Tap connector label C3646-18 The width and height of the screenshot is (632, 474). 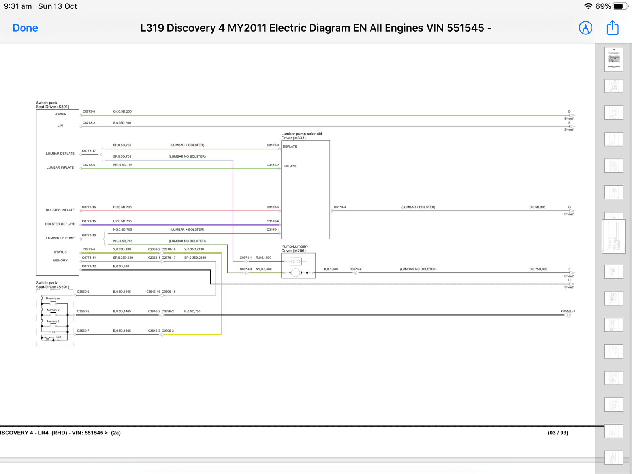tap(153, 292)
